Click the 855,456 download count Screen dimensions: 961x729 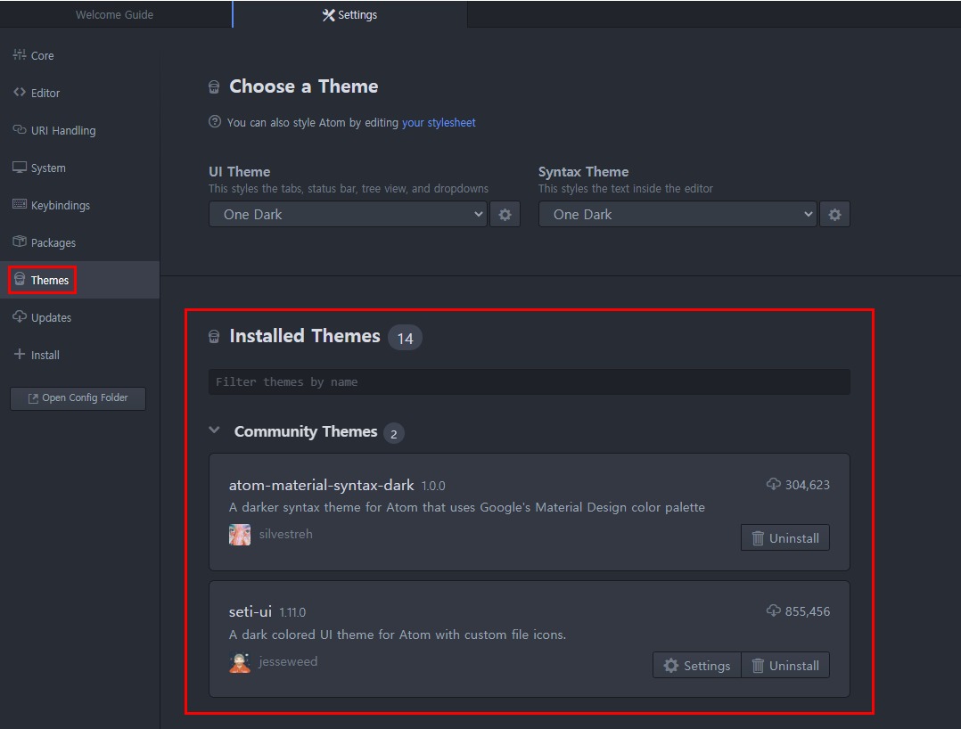click(x=807, y=611)
